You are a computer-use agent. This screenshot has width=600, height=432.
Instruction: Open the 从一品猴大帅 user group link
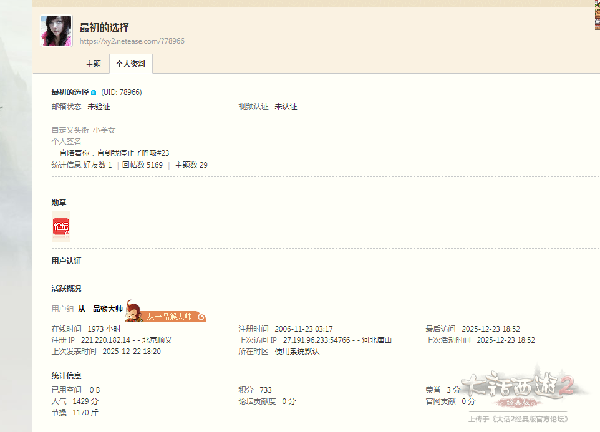100,309
